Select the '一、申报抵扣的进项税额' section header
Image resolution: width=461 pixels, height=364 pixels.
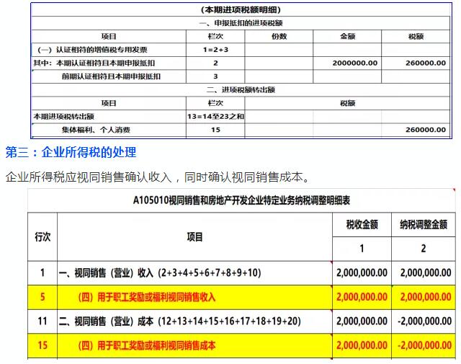241,23
